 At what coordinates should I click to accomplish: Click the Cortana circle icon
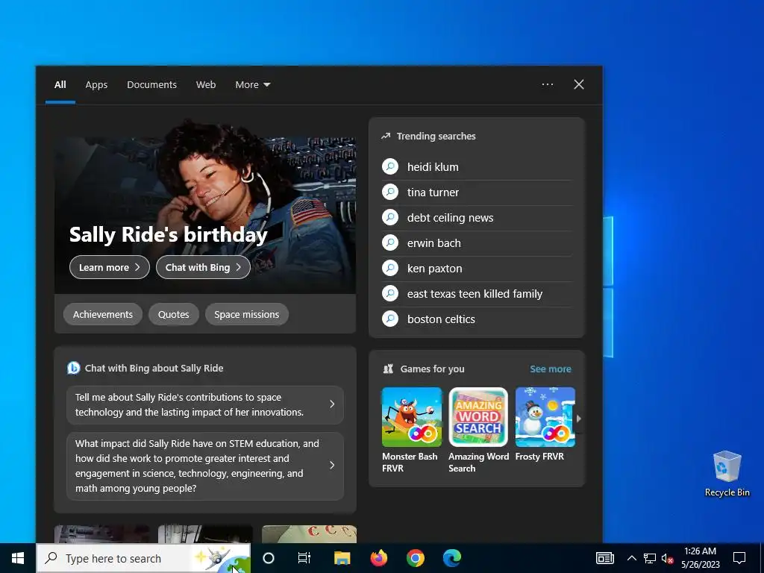tap(269, 558)
